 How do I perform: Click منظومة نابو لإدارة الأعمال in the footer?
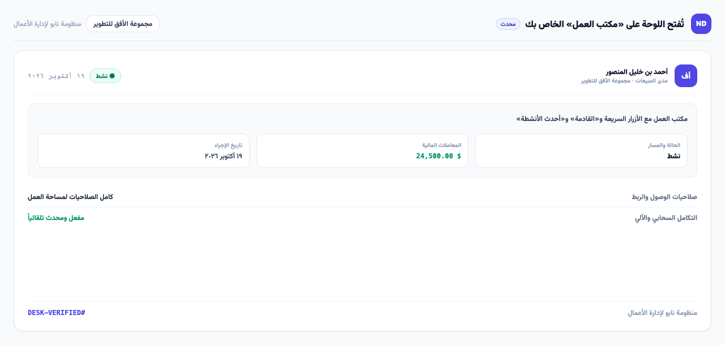pyautogui.click(x=662, y=313)
